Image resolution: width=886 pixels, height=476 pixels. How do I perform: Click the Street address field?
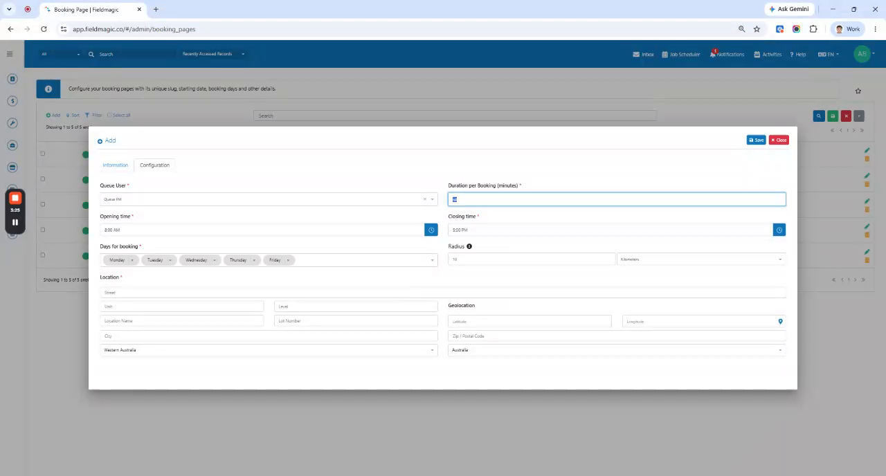tap(443, 292)
